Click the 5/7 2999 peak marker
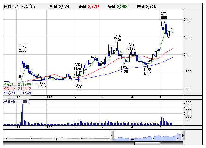 click(163, 16)
